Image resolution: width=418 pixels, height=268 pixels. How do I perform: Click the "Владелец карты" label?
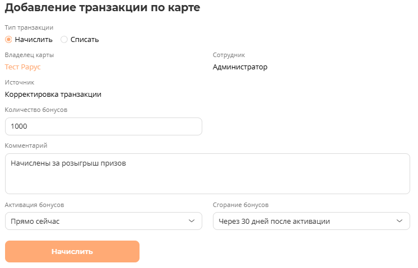click(29, 55)
